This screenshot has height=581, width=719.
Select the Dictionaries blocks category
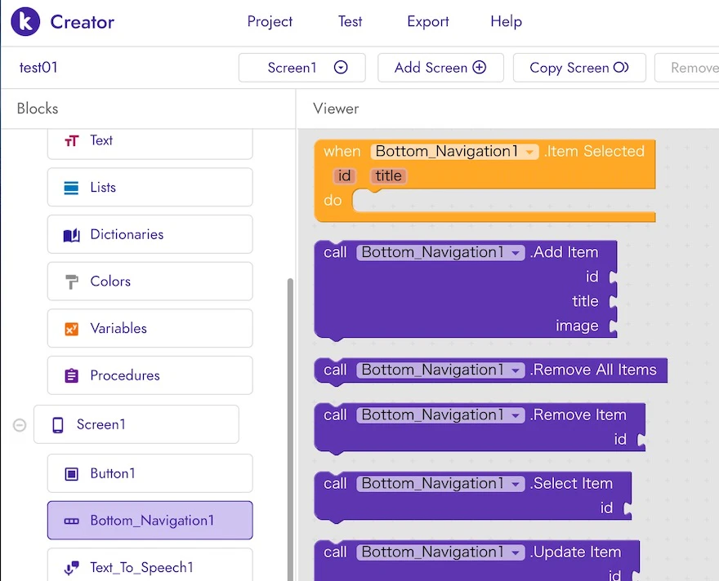click(x=150, y=234)
